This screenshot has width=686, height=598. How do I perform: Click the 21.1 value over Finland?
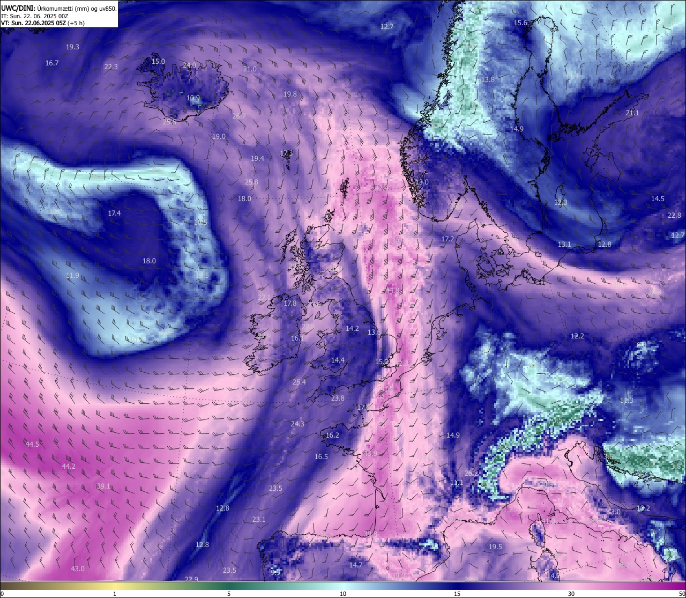632,113
